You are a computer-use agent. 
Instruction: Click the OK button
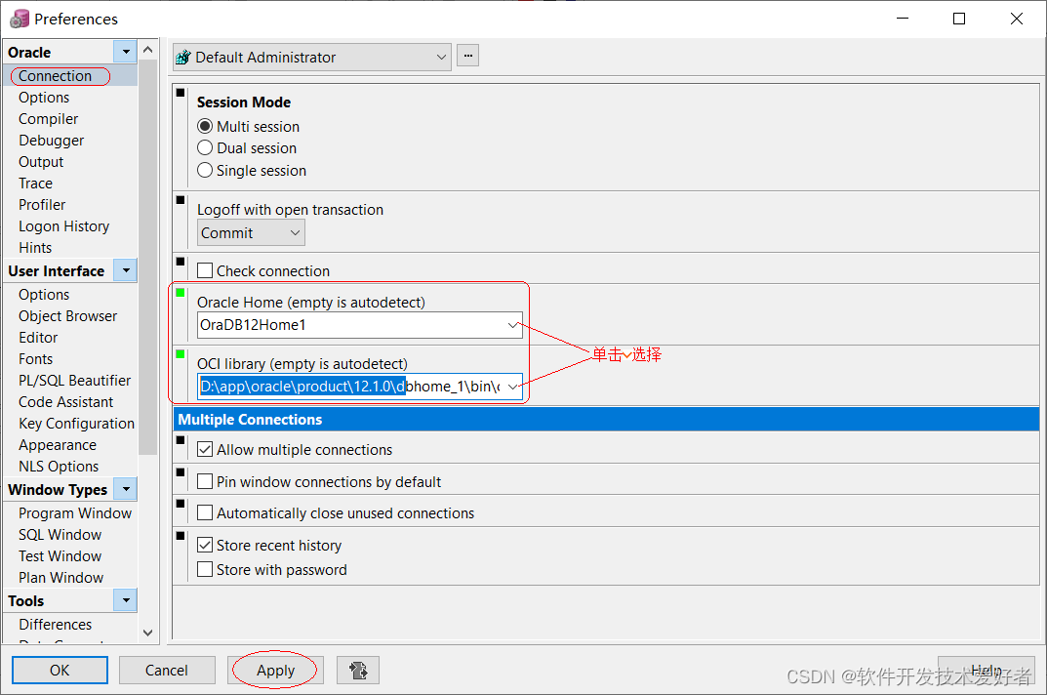tap(60, 671)
